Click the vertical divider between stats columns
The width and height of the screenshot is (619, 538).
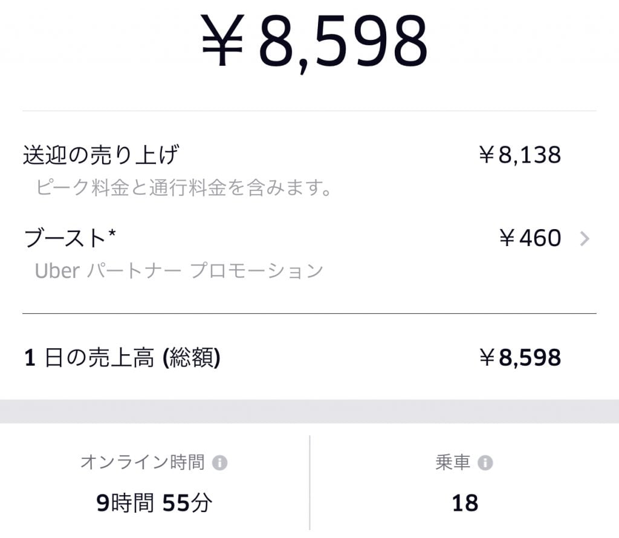point(310,484)
